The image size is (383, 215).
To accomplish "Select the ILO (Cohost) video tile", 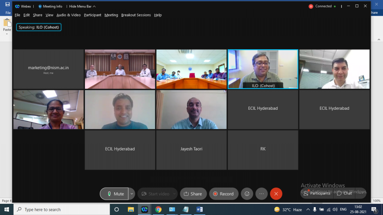I will point(263,69).
